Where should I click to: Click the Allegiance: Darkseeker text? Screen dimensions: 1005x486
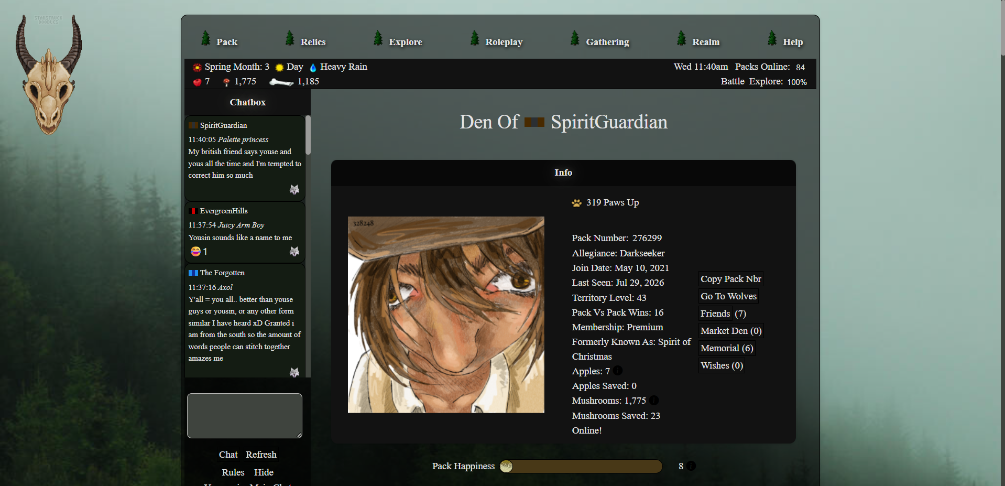click(x=618, y=253)
